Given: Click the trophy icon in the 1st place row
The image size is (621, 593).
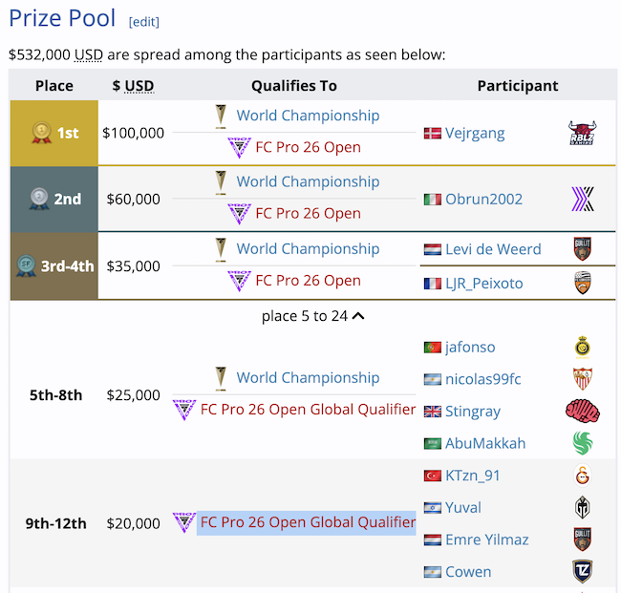Looking at the screenshot, I should click(x=221, y=116).
